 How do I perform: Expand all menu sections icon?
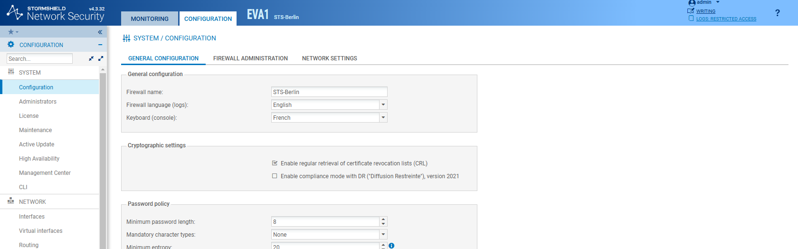coord(101,58)
